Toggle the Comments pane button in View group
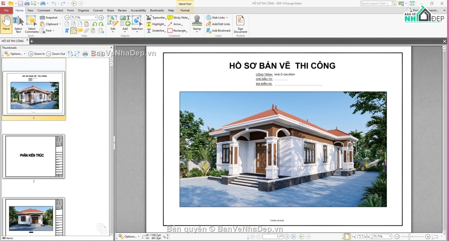 tap(80, 31)
